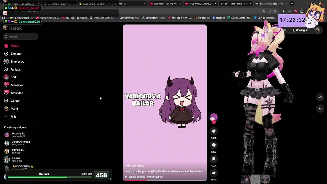Open the evilithaxterias creator avatar
This screenshot has width=327, height=184.
[214, 117]
